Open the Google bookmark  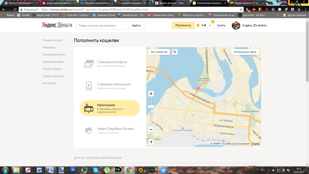[23, 15]
